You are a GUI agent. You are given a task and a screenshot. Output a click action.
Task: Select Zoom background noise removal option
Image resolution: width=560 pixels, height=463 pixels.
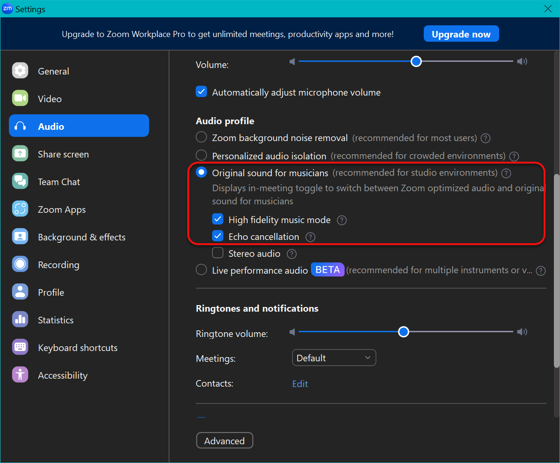pyautogui.click(x=201, y=137)
